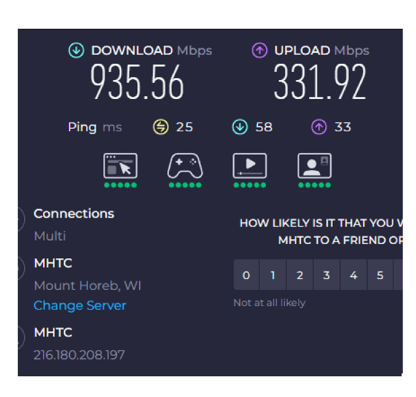Select the video chat performance icon

314,166
